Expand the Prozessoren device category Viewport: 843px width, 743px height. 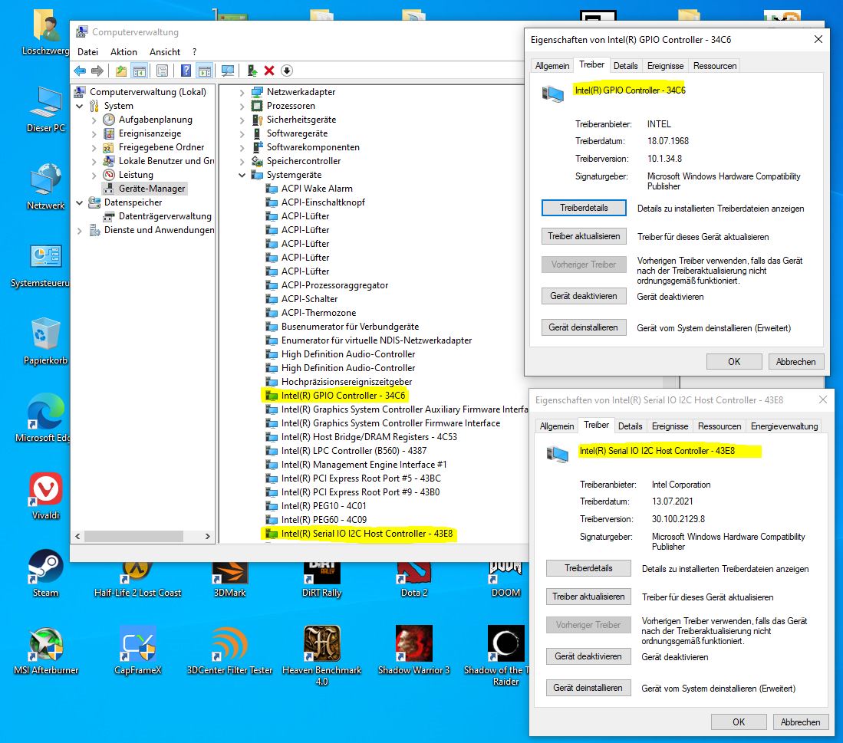[242, 107]
